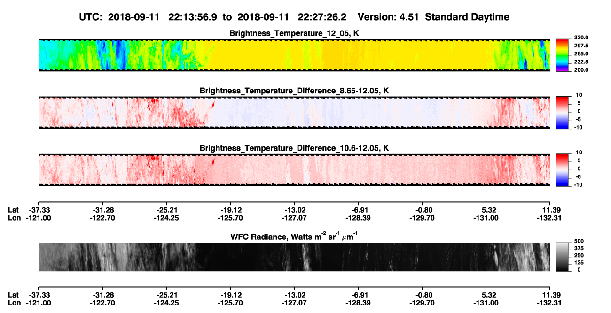Click latitude -13.02 on the axis under the 10.6-12.05 panel
Screen dimensions: 611x313
click(294, 210)
